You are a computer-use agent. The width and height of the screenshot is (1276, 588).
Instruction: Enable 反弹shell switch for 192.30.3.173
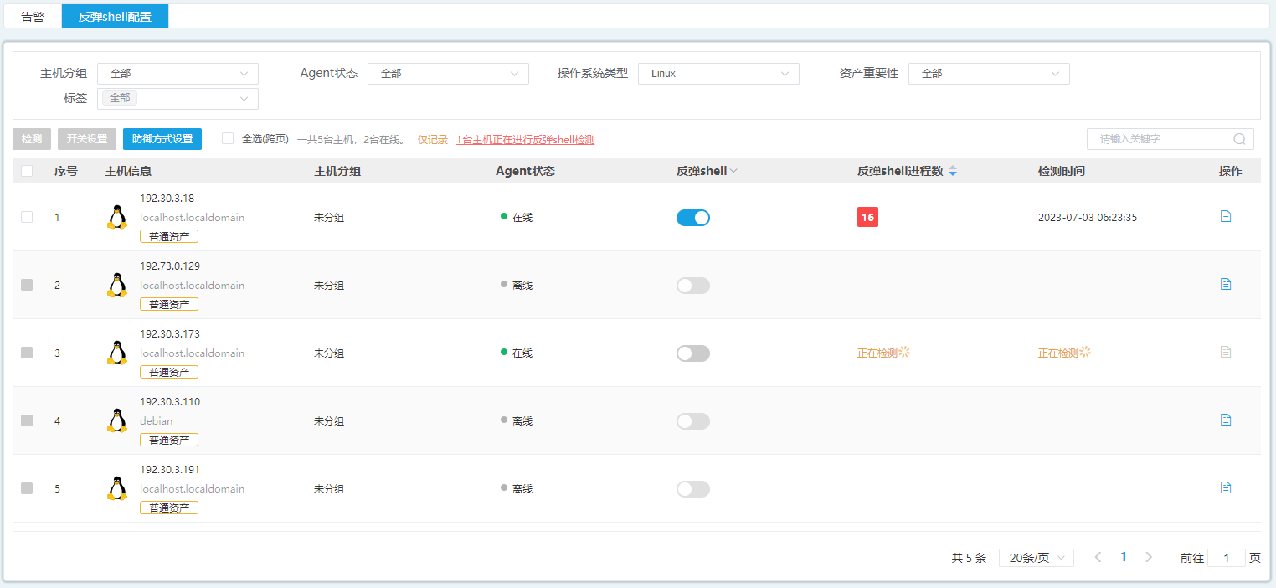coord(692,353)
